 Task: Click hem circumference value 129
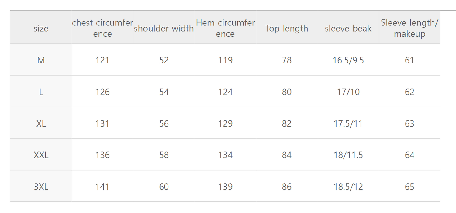pyautogui.click(x=225, y=123)
